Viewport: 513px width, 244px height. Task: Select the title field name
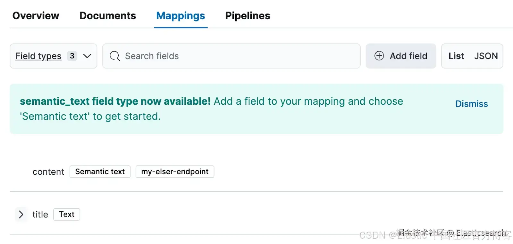click(40, 215)
